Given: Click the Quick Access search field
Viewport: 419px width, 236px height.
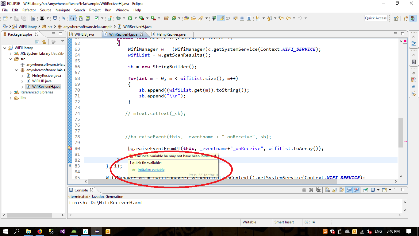Looking at the screenshot, I should pos(376,18).
